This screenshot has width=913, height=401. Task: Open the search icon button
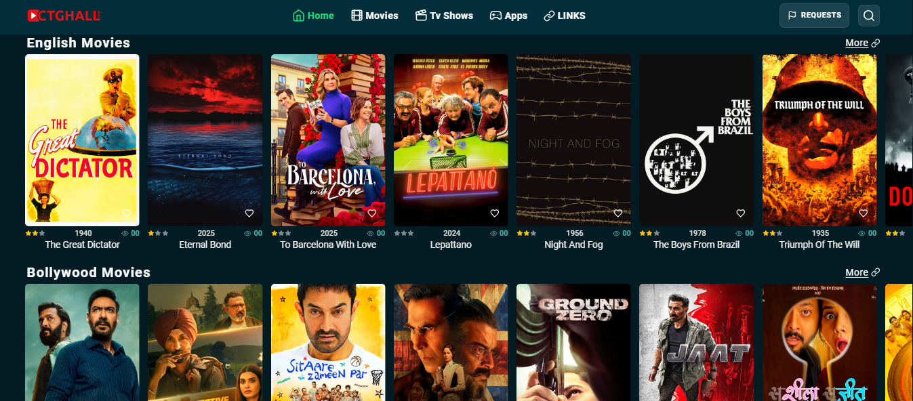click(869, 16)
